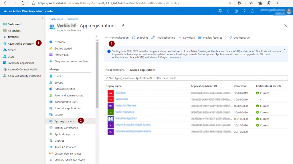Open Preview hub menu item

(62, 55)
